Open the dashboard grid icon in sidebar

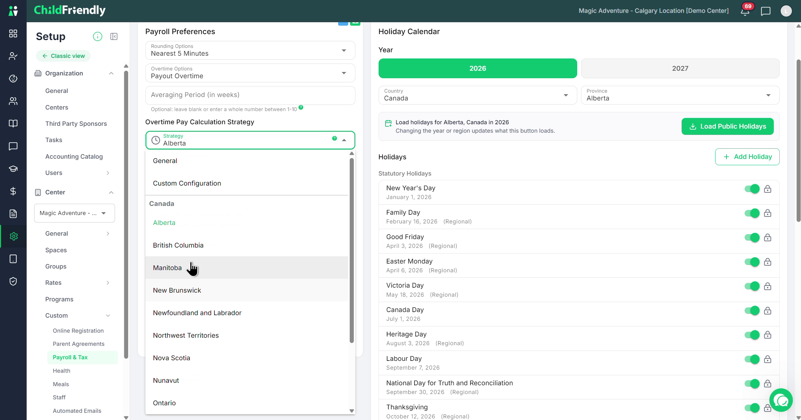pos(13,33)
